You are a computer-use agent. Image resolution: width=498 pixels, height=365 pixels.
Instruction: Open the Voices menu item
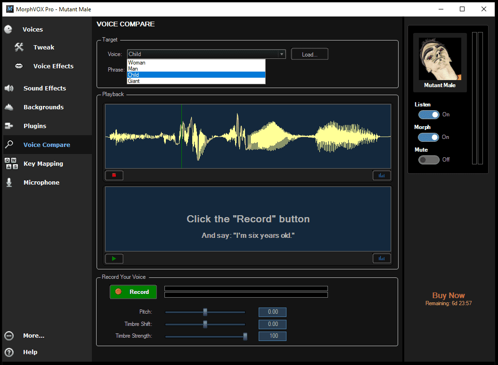33,29
